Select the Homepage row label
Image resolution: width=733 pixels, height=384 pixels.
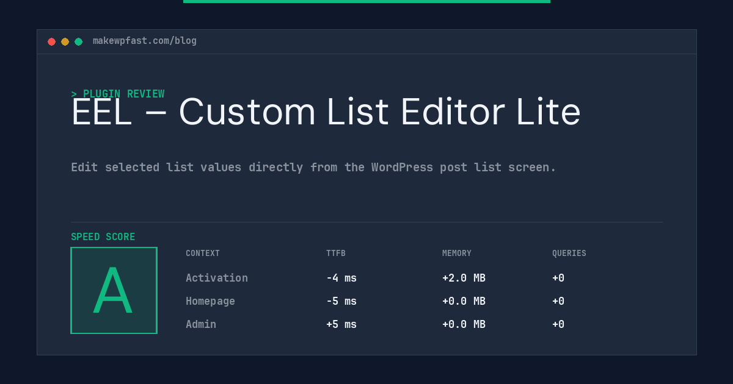pyautogui.click(x=210, y=301)
